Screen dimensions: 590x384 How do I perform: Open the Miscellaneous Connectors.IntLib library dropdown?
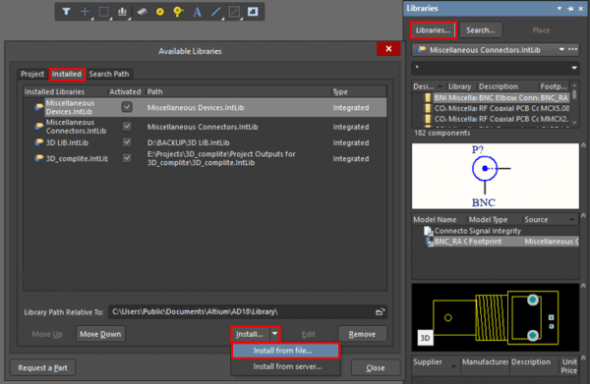click(x=561, y=50)
